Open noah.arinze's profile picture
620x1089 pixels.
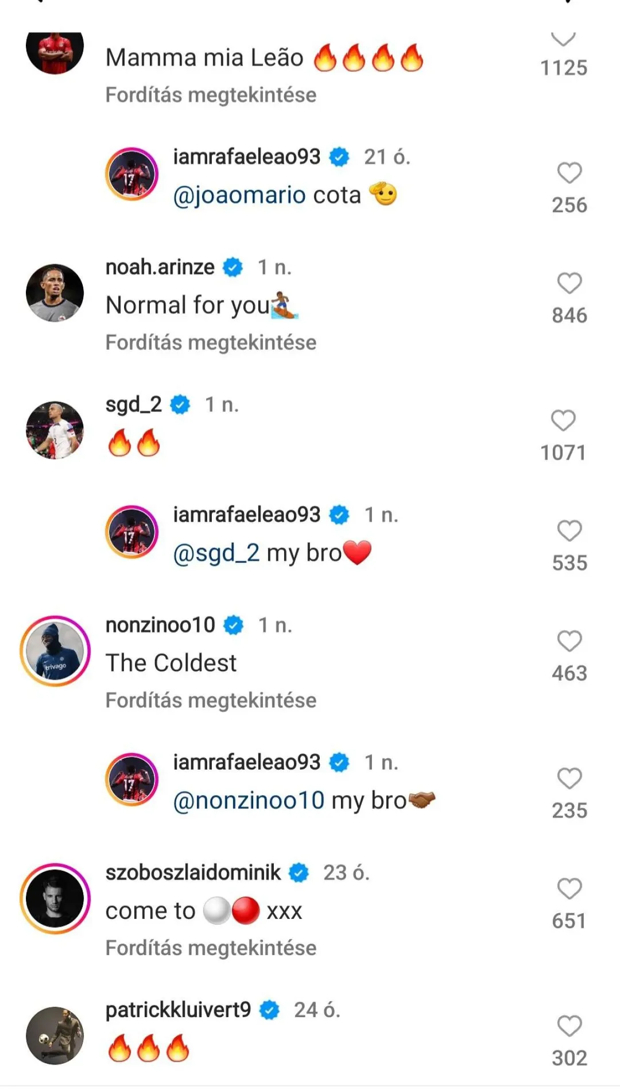pos(55,293)
